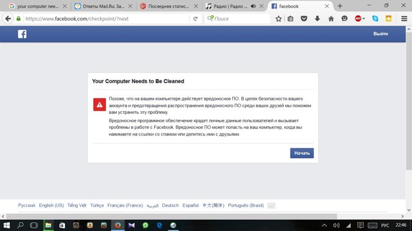Screen dimensions: 412x231
Task: Open Windows taskbar search
Action: tap(20, 225)
